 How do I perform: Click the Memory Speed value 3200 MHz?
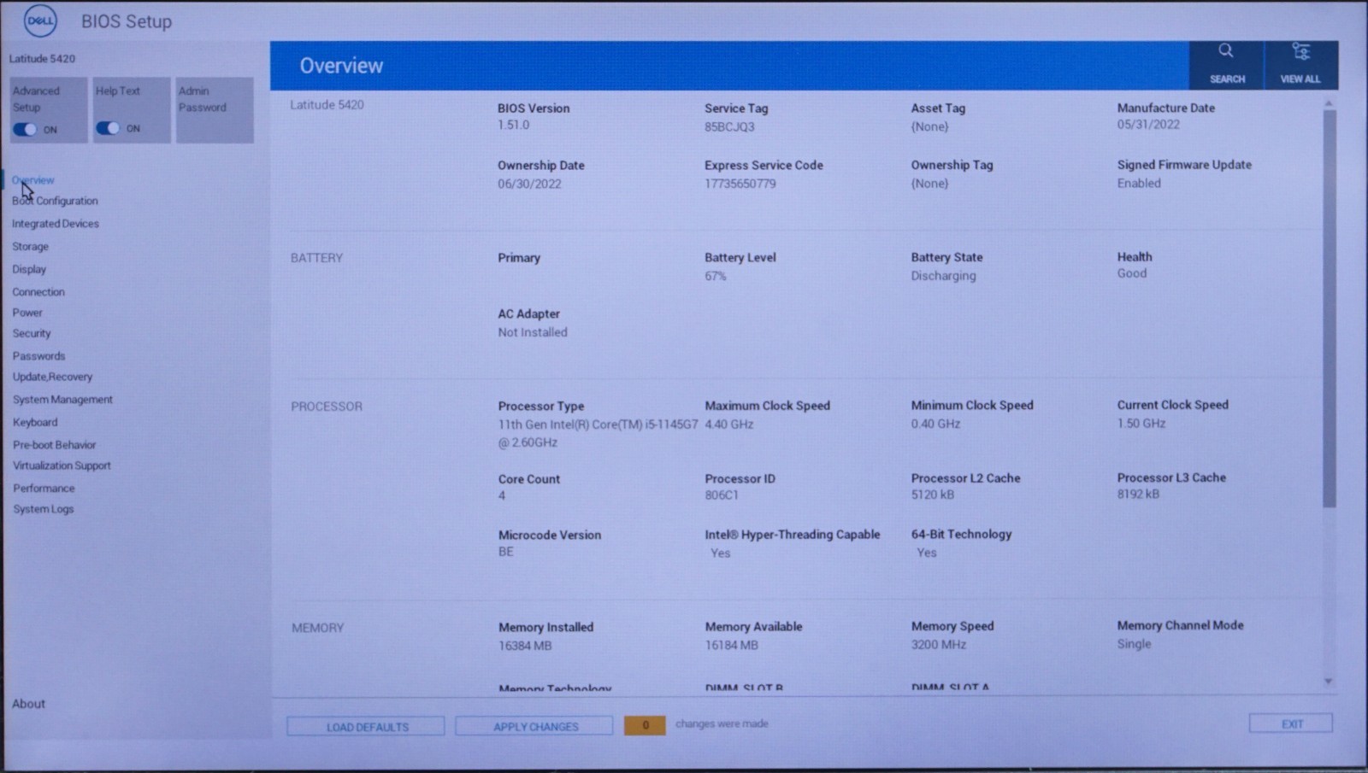click(x=939, y=645)
